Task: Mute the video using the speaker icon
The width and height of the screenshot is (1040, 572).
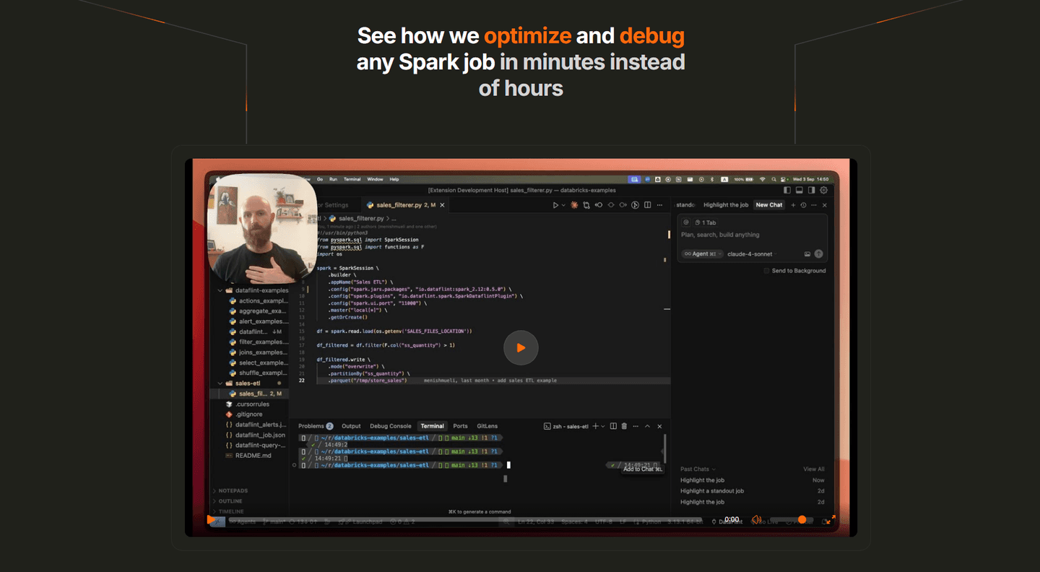Action: tap(756, 519)
